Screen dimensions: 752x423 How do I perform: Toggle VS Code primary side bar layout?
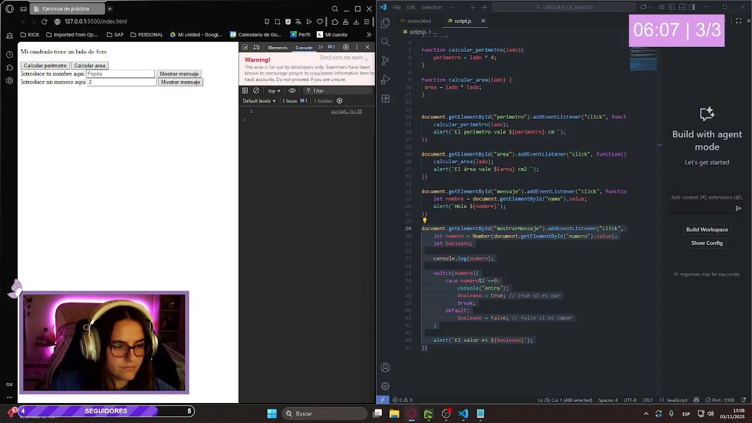(672, 7)
